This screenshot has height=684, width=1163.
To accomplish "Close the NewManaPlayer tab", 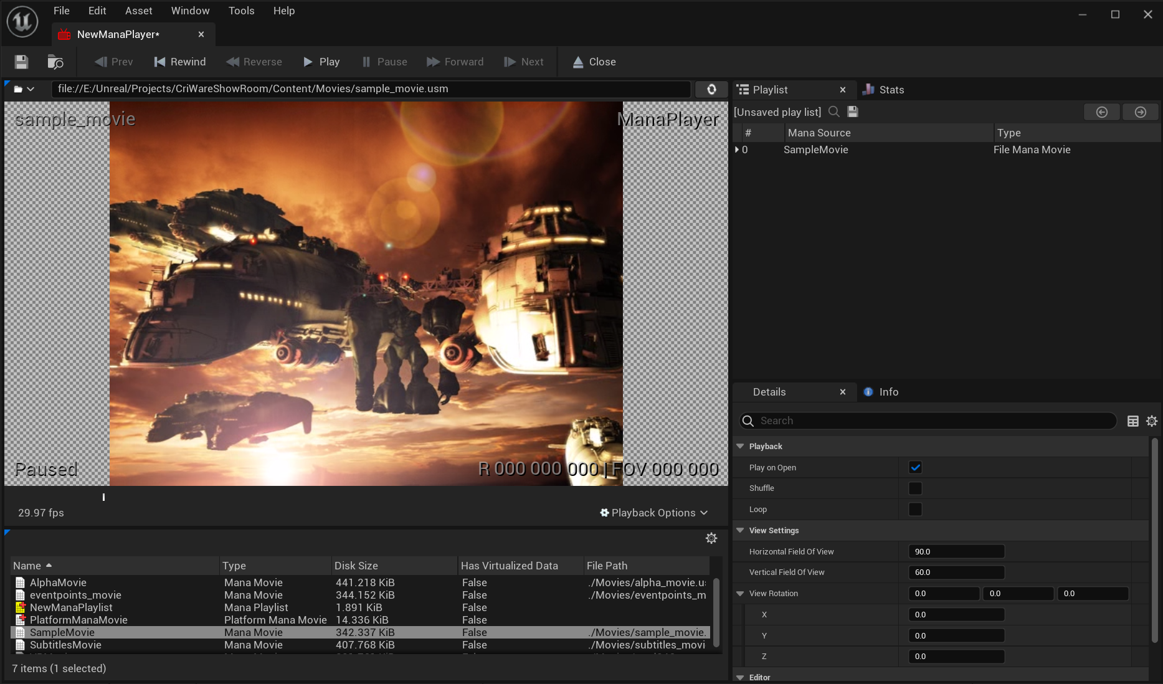I will point(201,34).
